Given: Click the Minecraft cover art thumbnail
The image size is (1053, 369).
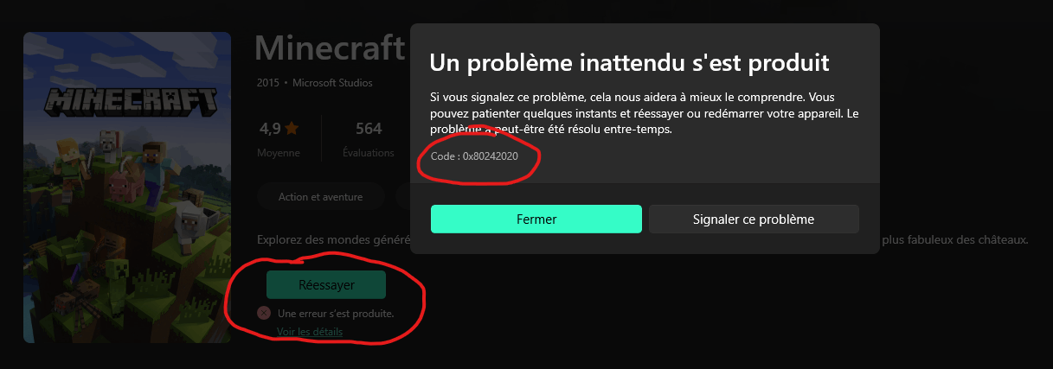Looking at the screenshot, I should [x=127, y=188].
